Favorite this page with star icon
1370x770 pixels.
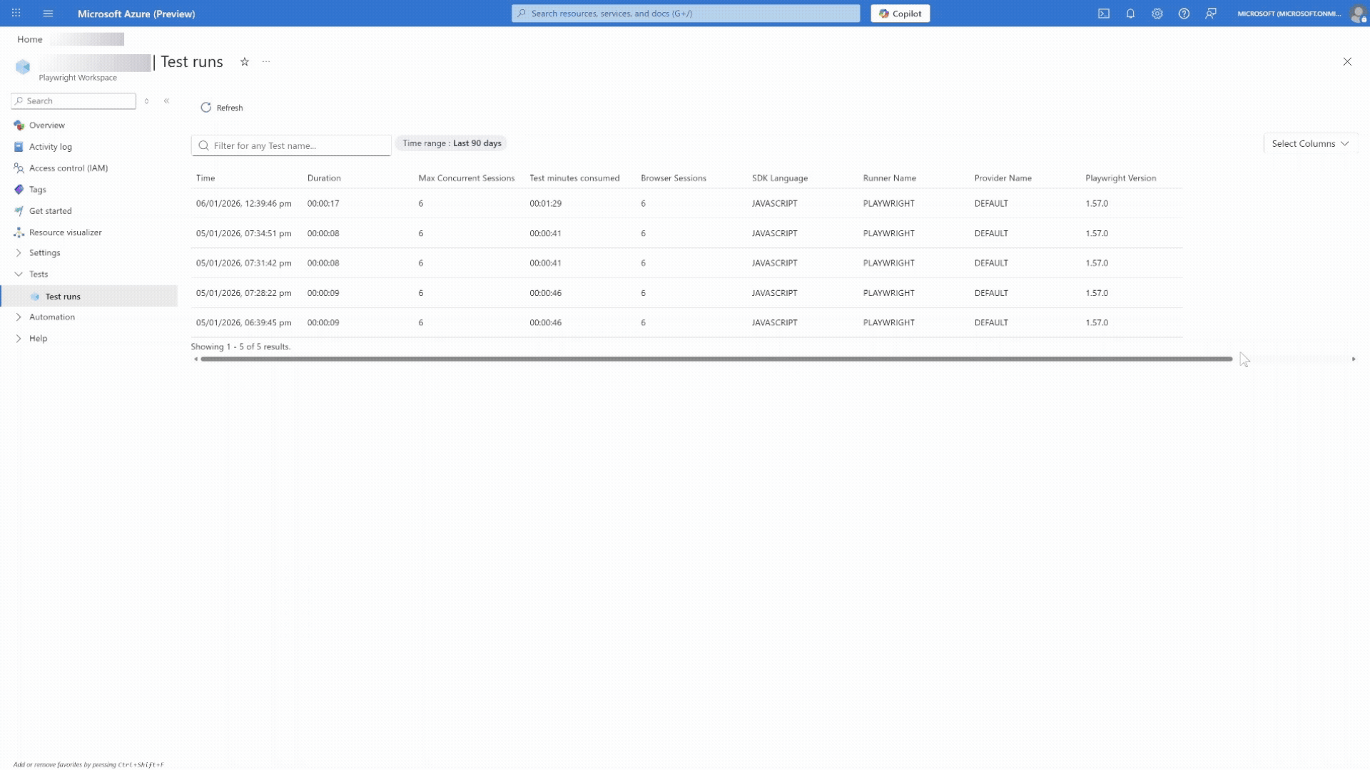[245, 62]
